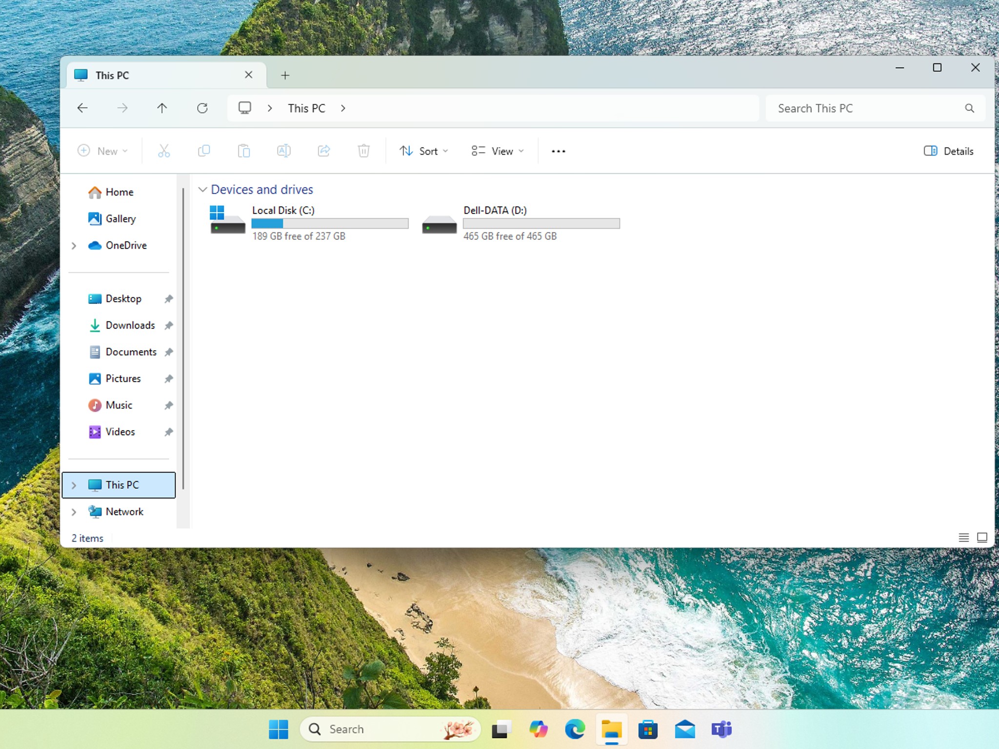
Task: Select the Dell-DATA (D:) drive
Action: click(520, 223)
